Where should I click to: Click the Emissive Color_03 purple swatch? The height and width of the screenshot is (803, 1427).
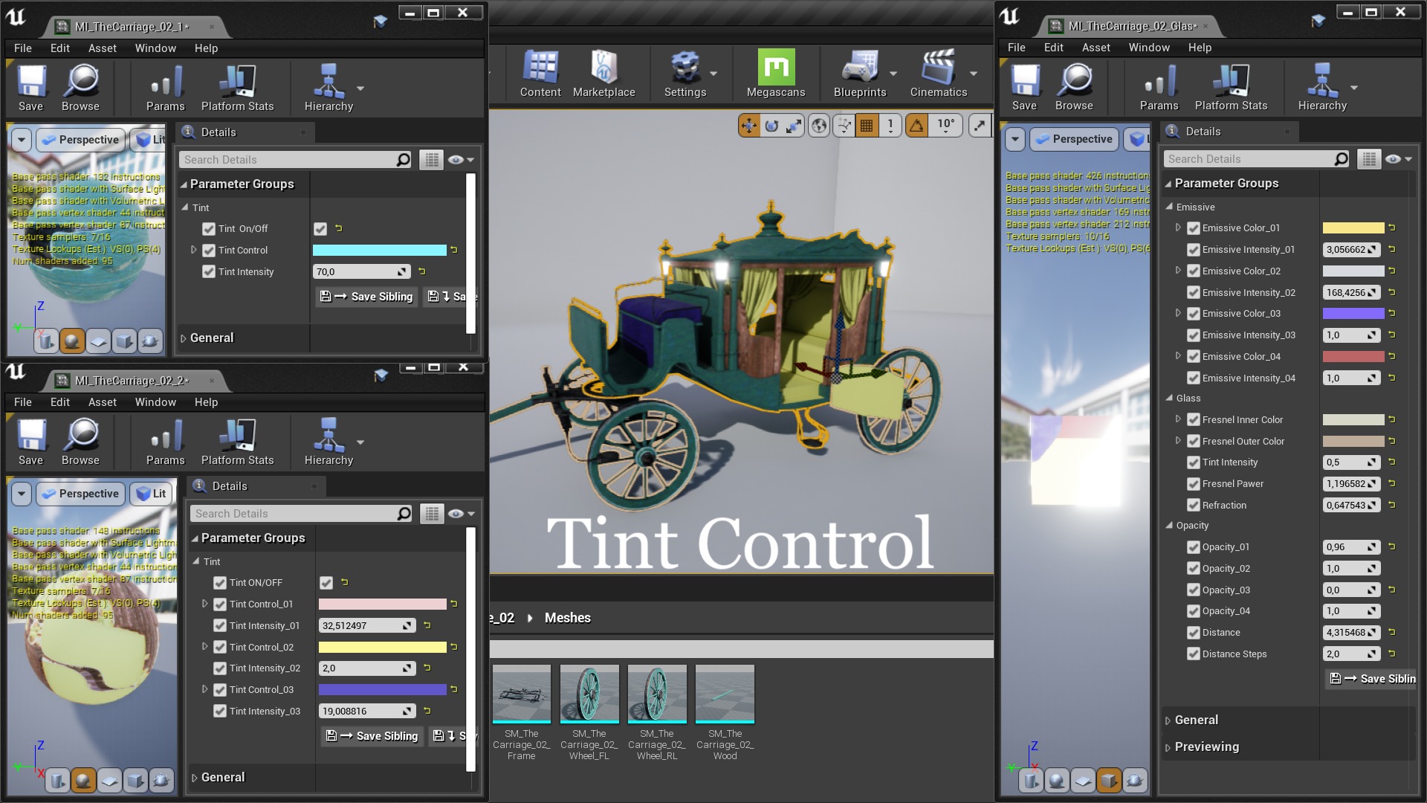point(1353,314)
